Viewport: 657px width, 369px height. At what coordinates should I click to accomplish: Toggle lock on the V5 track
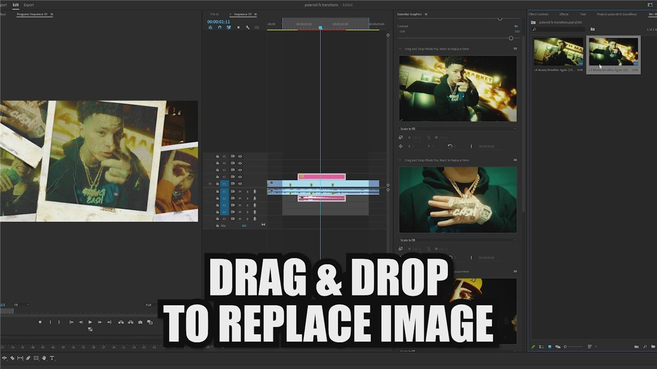(217, 156)
